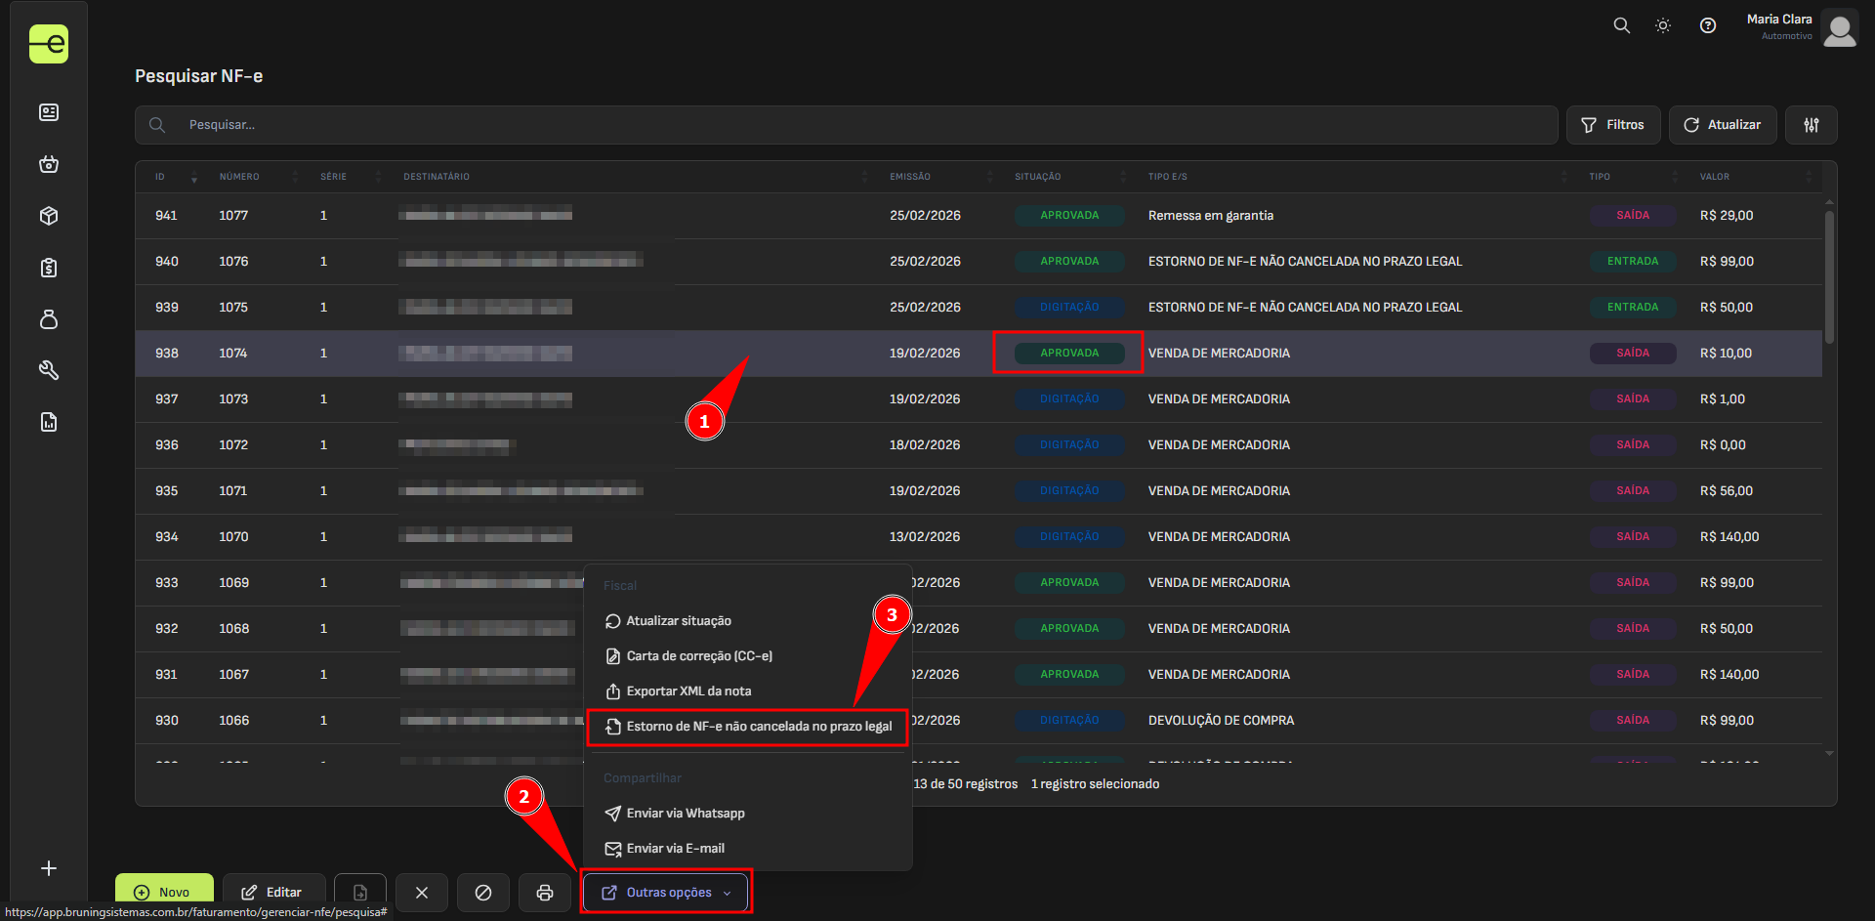Click the package box sidebar icon

click(x=49, y=216)
